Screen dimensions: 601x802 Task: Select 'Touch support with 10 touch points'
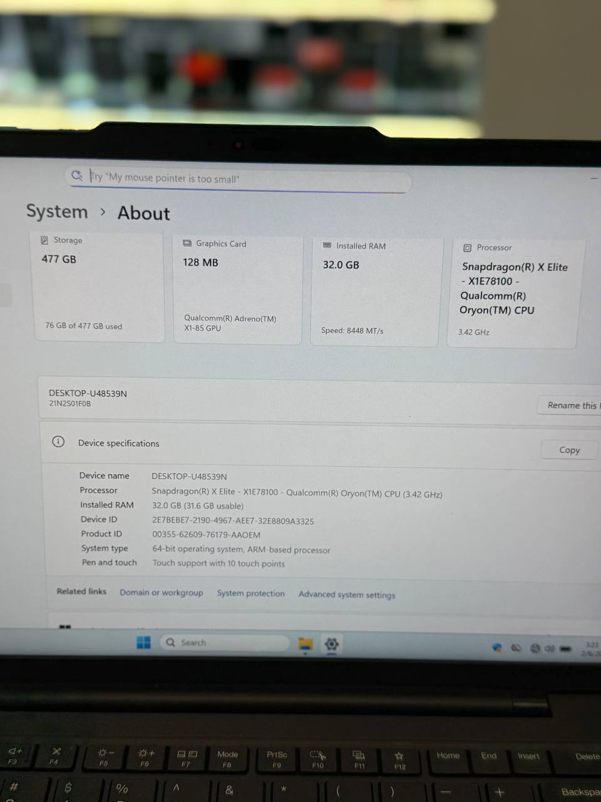(x=218, y=563)
